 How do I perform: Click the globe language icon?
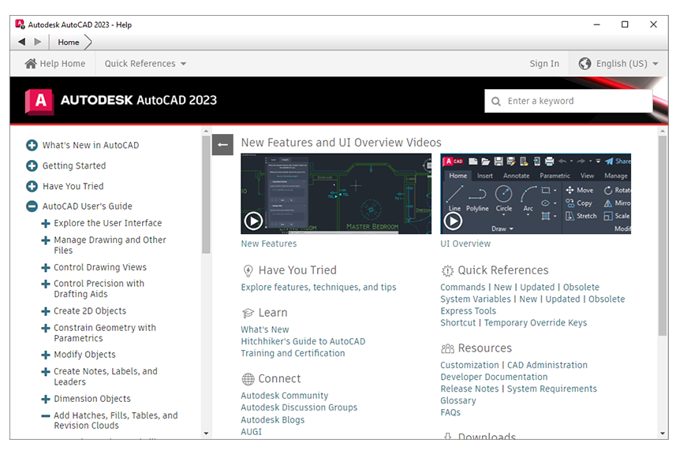pyautogui.click(x=584, y=64)
